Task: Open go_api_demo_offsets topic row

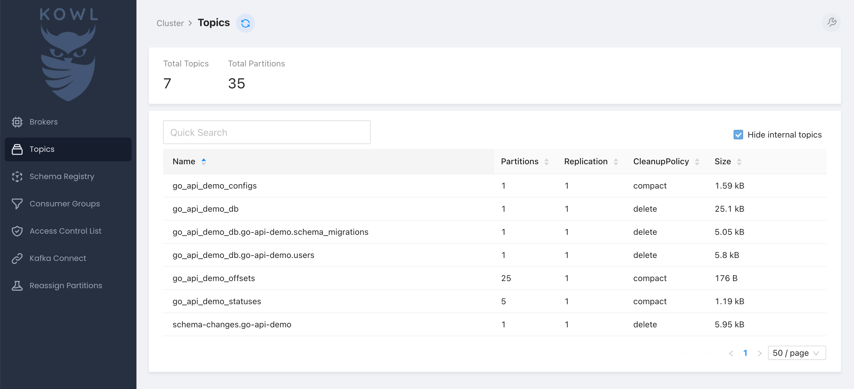Action: pyautogui.click(x=213, y=278)
